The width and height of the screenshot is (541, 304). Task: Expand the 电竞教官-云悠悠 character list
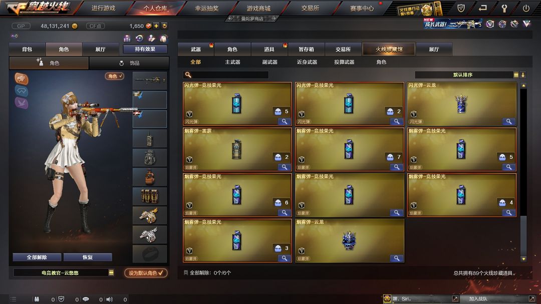coord(111,272)
